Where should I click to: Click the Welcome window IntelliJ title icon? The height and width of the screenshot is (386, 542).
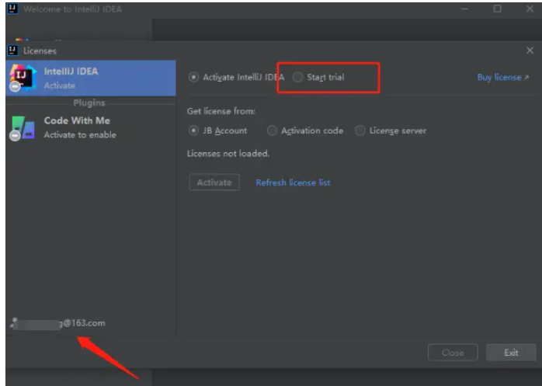pos(12,9)
